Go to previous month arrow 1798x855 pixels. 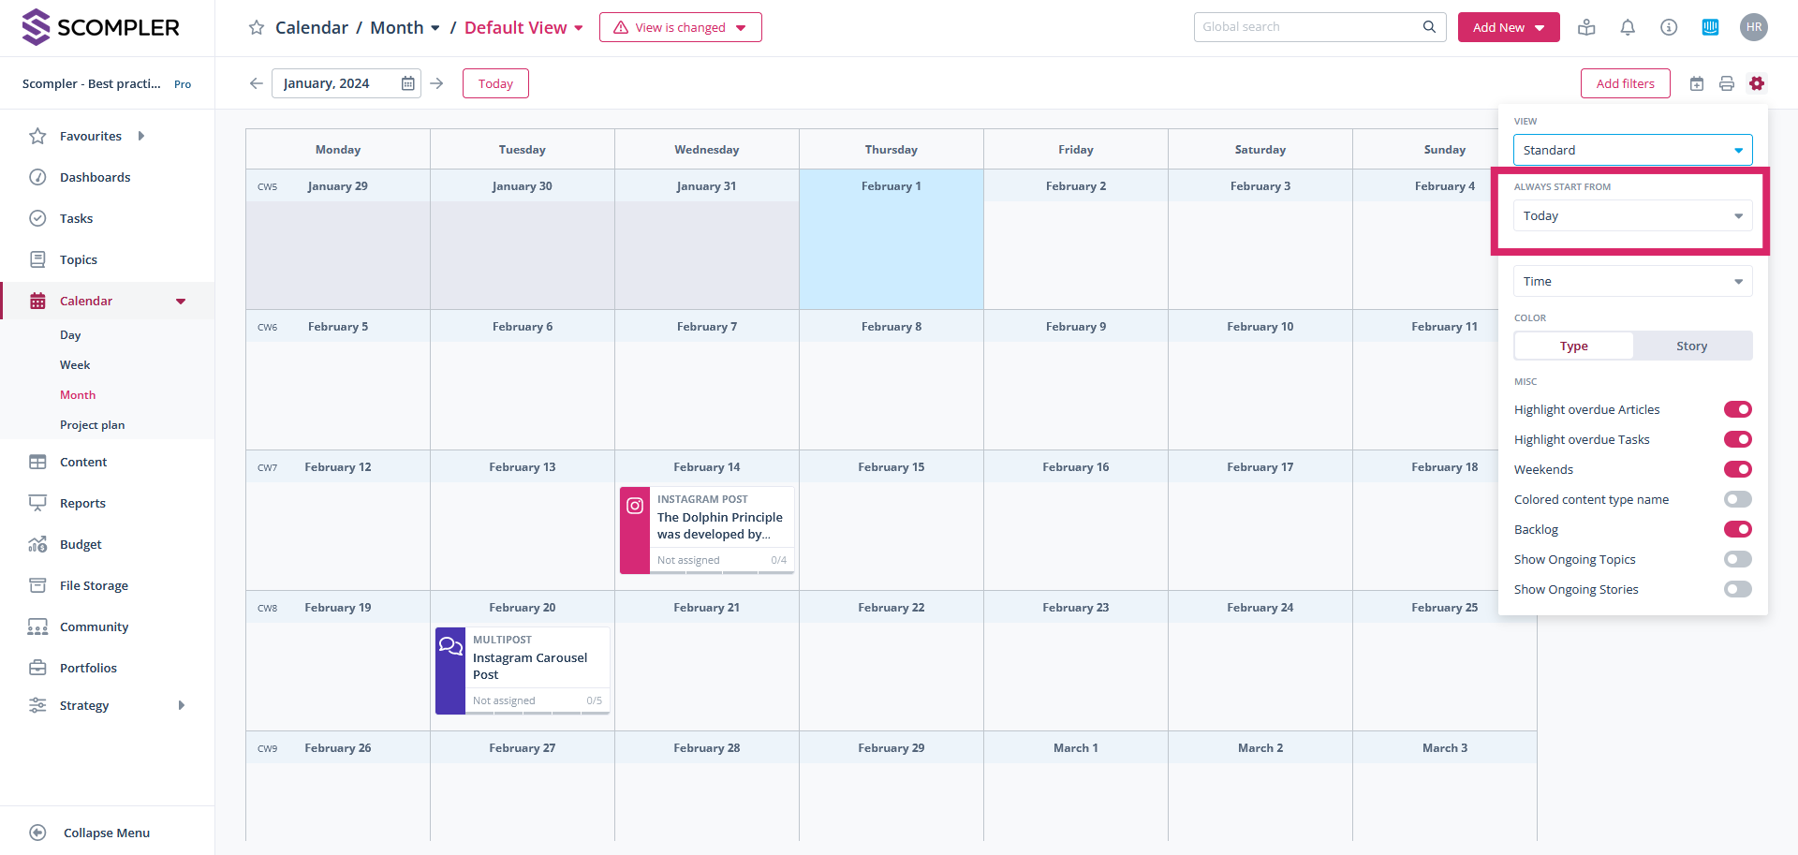256,83
